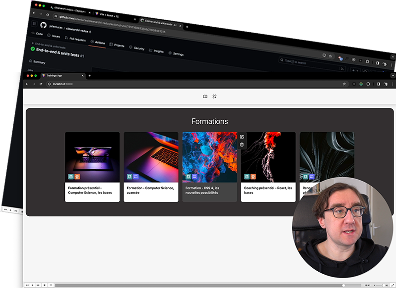This screenshot has height=288, width=396.
Task: Select the Trainings App tab
Action: pos(63,76)
